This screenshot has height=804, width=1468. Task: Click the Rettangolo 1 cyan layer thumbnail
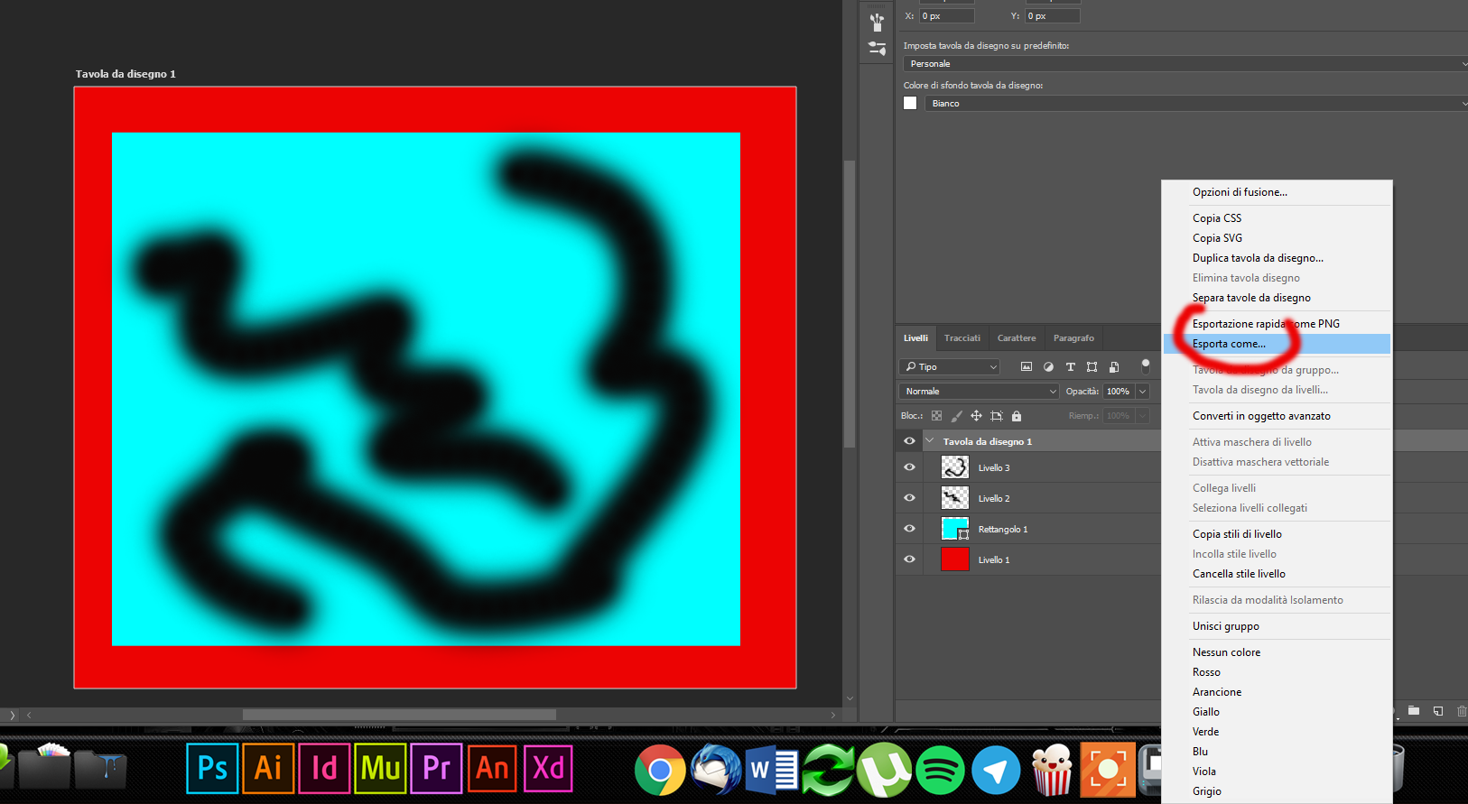[955, 529]
